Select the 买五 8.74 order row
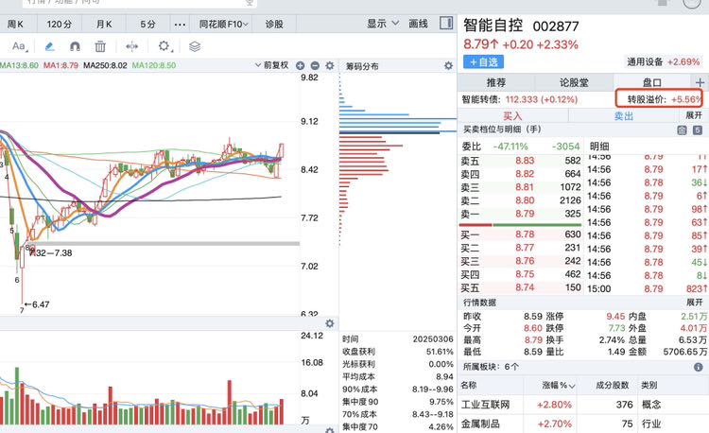The image size is (709, 433). (x=521, y=288)
